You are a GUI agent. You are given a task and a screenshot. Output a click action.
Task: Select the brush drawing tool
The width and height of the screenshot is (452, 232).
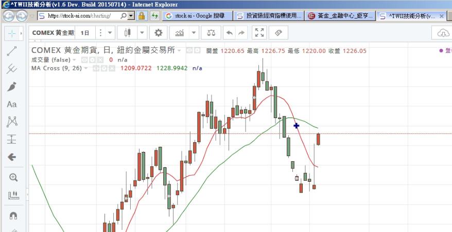click(11, 87)
